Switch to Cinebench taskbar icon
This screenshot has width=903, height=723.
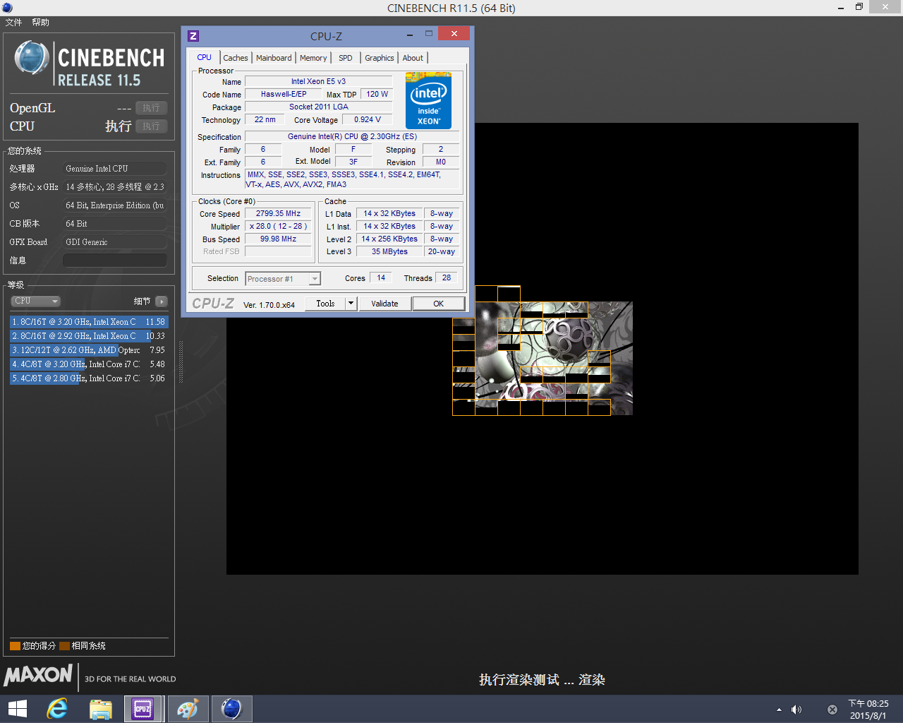coord(231,709)
